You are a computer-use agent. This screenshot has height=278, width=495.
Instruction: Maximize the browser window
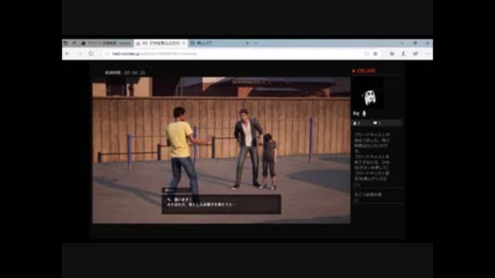coord(415,43)
